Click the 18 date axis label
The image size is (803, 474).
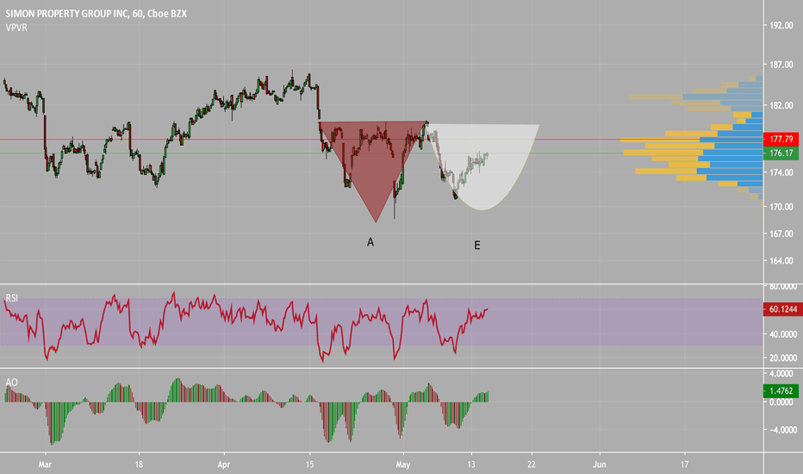click(139, 465)
